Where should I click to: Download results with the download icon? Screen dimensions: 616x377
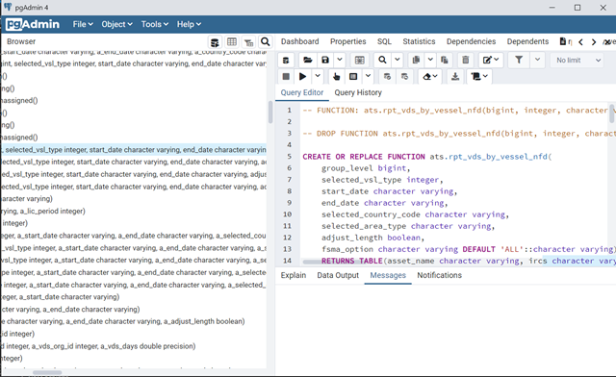455,77
